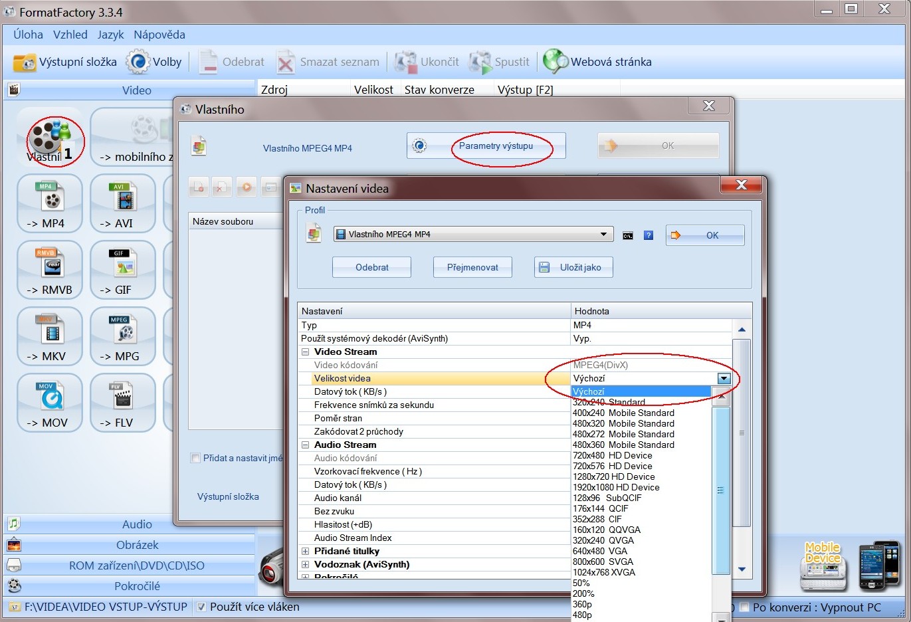Click the two smartphones icon in the main window
The image size is (911, 622).
880,566
